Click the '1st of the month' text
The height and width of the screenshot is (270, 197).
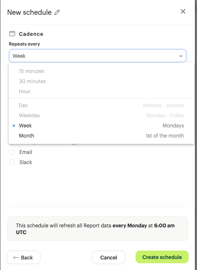pyautogui.click(x=165, y=136)
